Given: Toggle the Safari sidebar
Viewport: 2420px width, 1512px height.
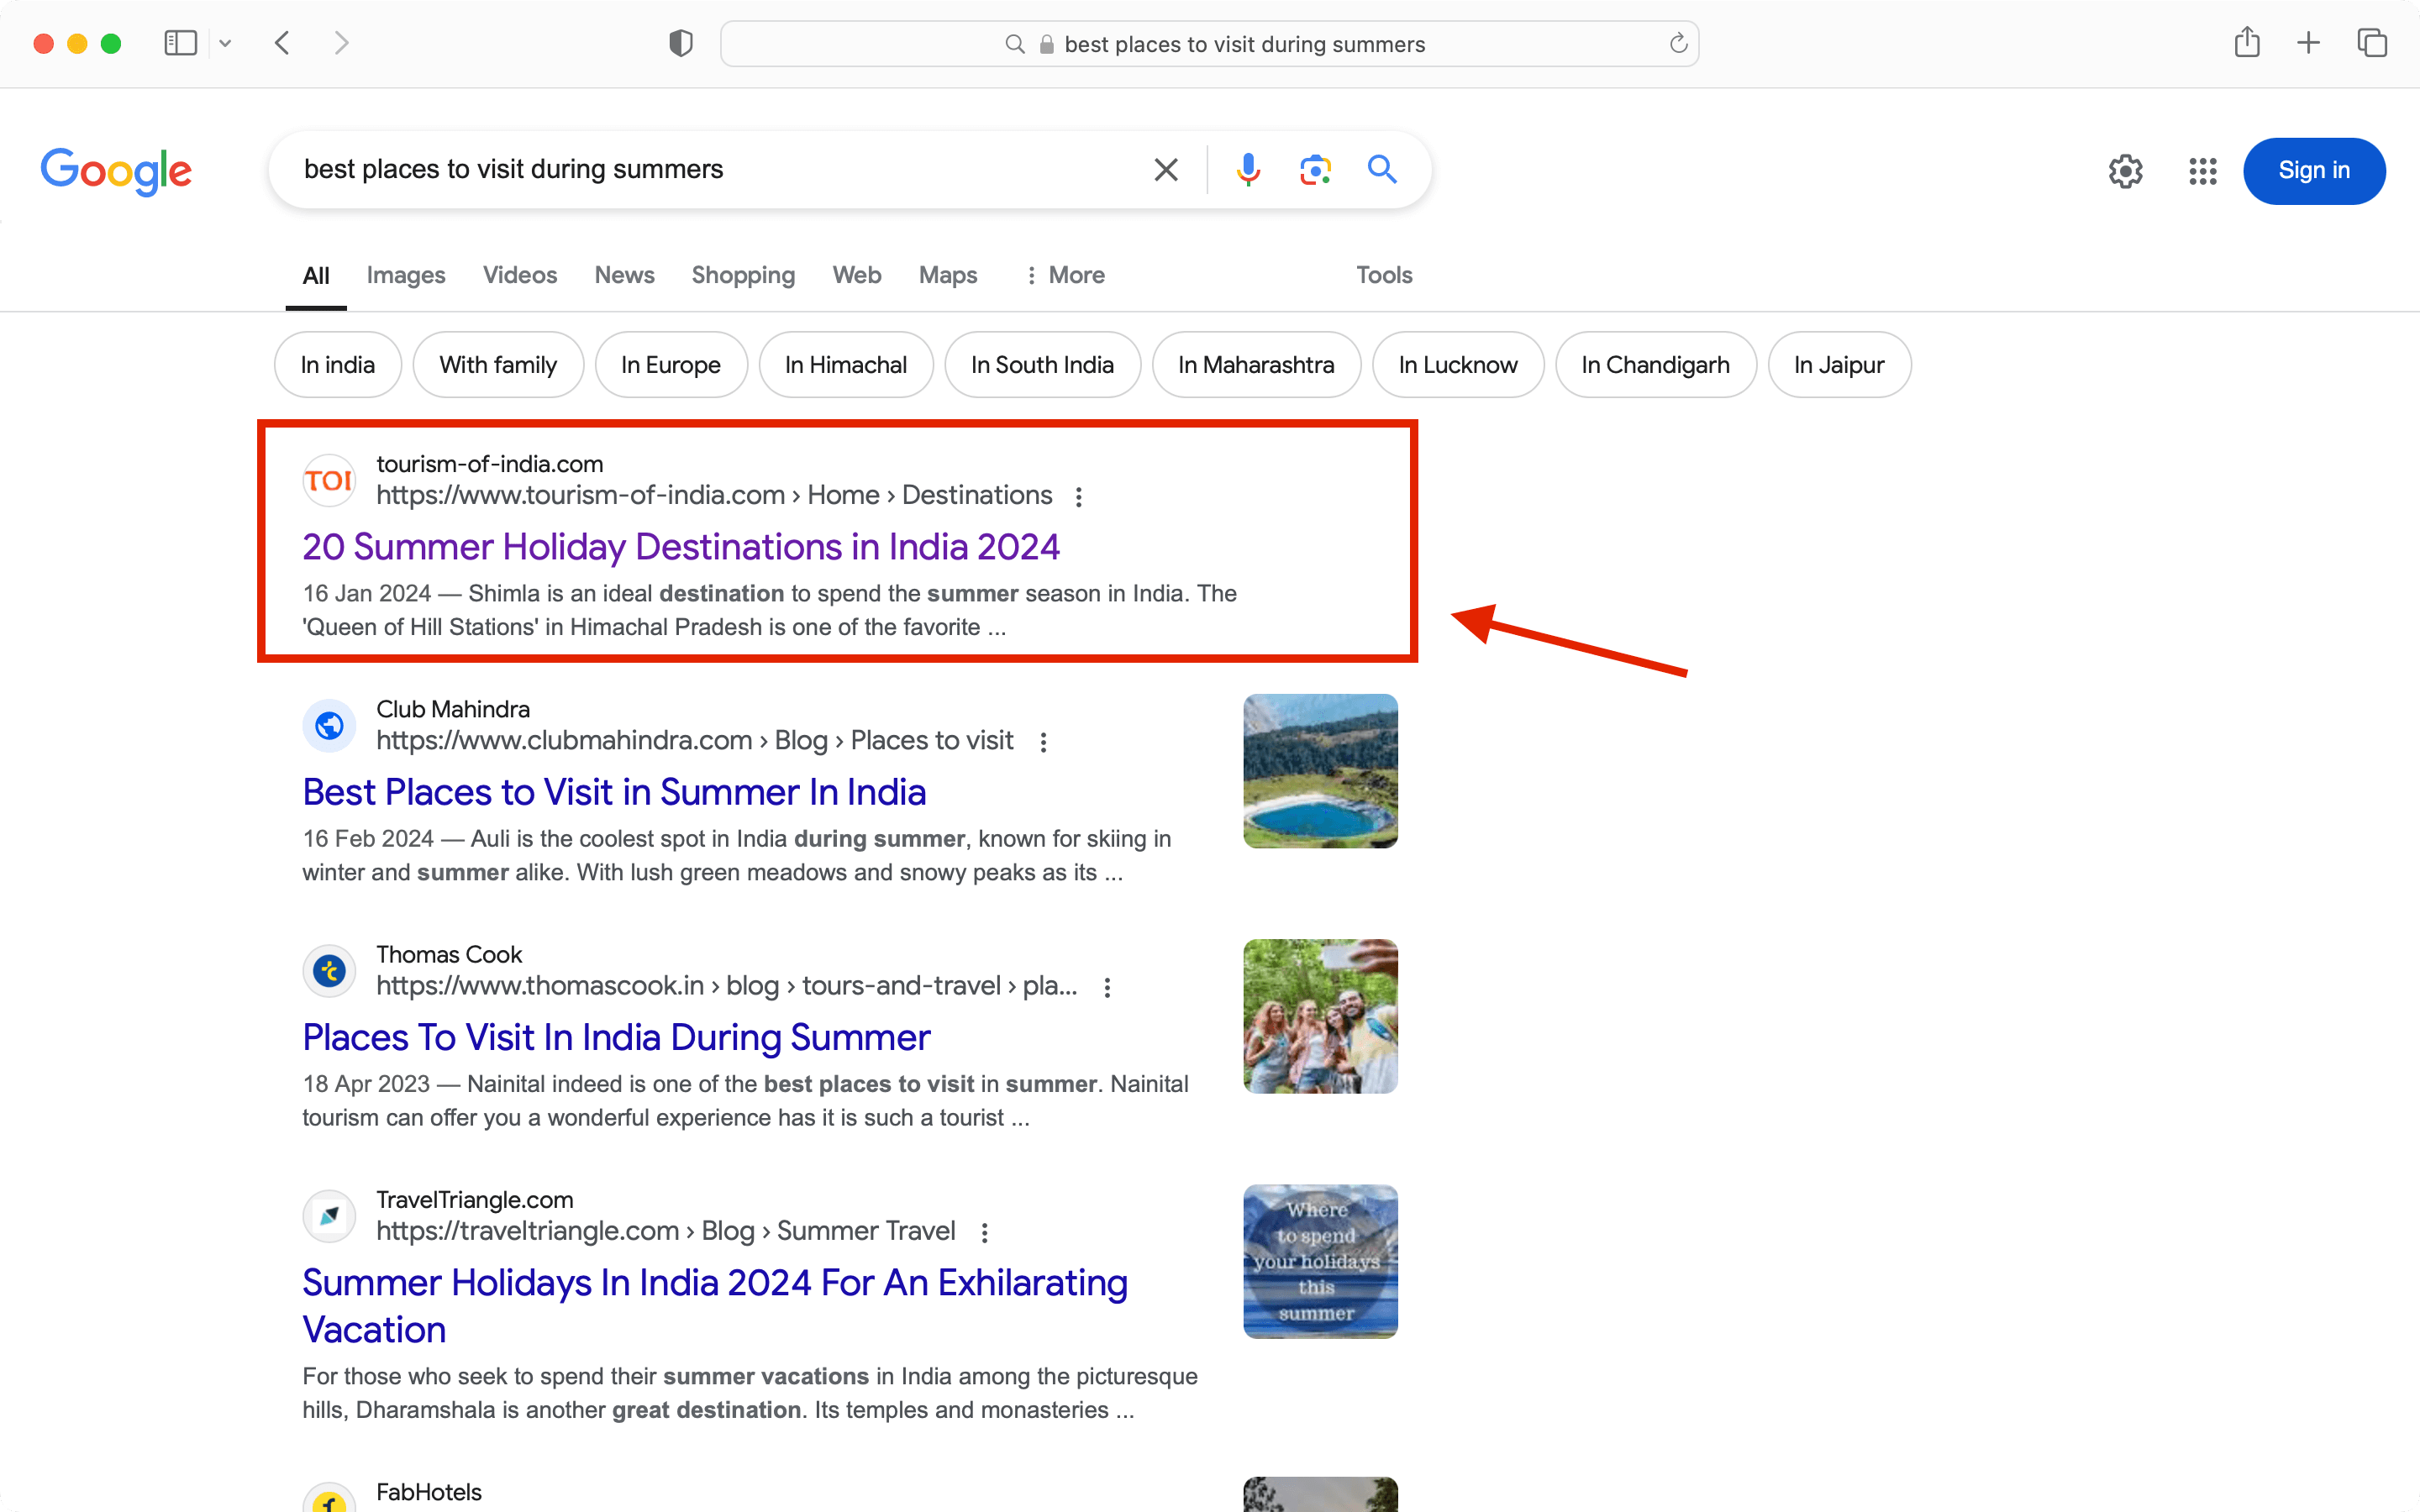Looking at the screenshot, I should pyautogui.click(x=180, y=43).
